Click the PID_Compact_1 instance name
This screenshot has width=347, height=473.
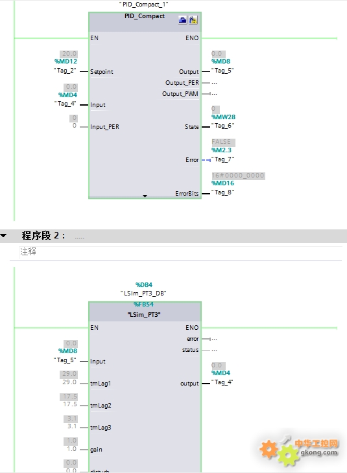144,5
